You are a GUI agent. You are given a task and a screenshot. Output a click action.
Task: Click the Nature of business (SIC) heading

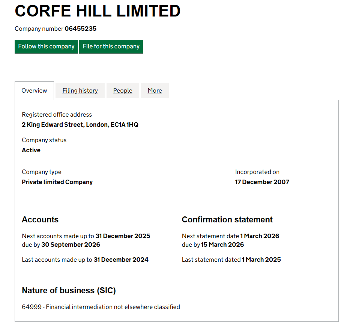69,291
